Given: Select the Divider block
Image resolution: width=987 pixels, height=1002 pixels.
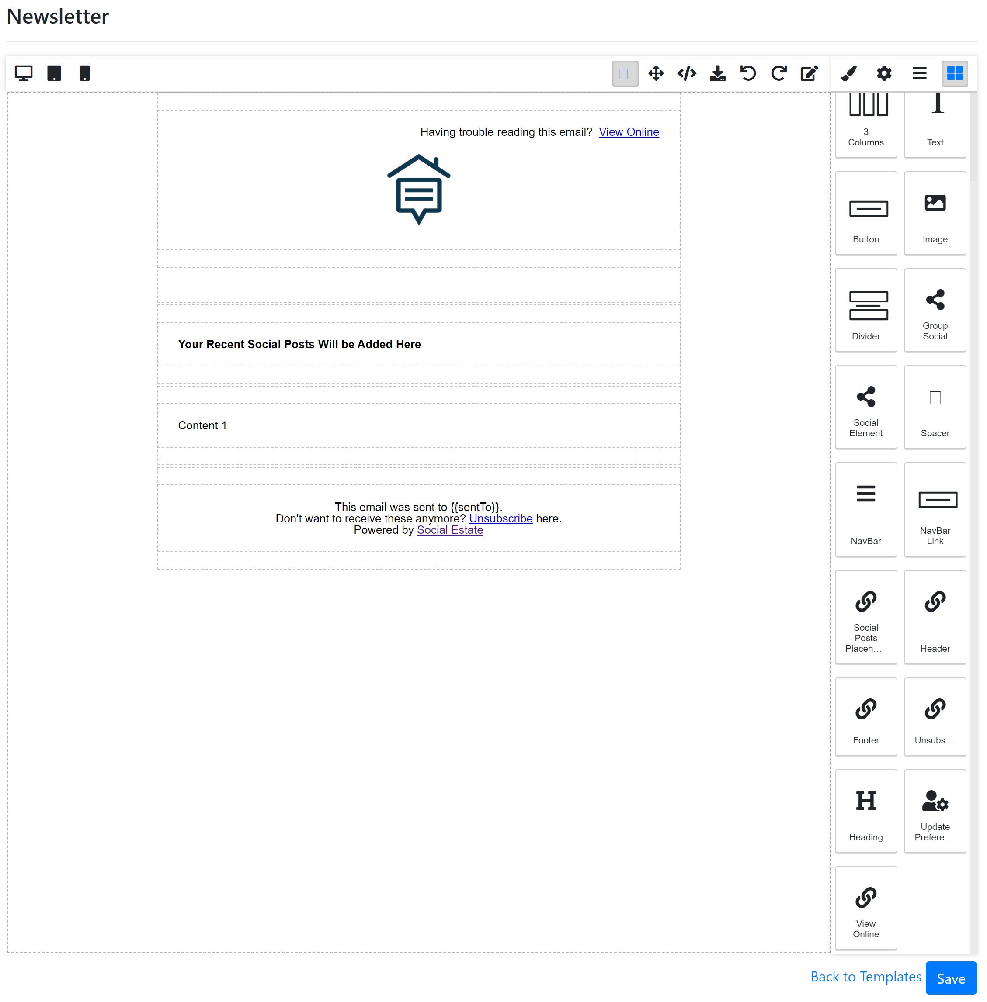Looking at the screenshot, I should point(865,310).
